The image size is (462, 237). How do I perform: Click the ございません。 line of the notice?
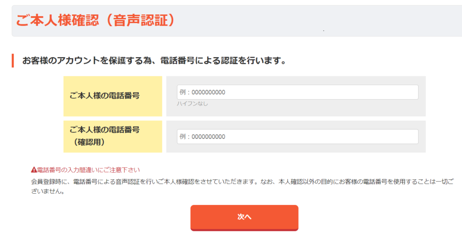coord(48,191)
